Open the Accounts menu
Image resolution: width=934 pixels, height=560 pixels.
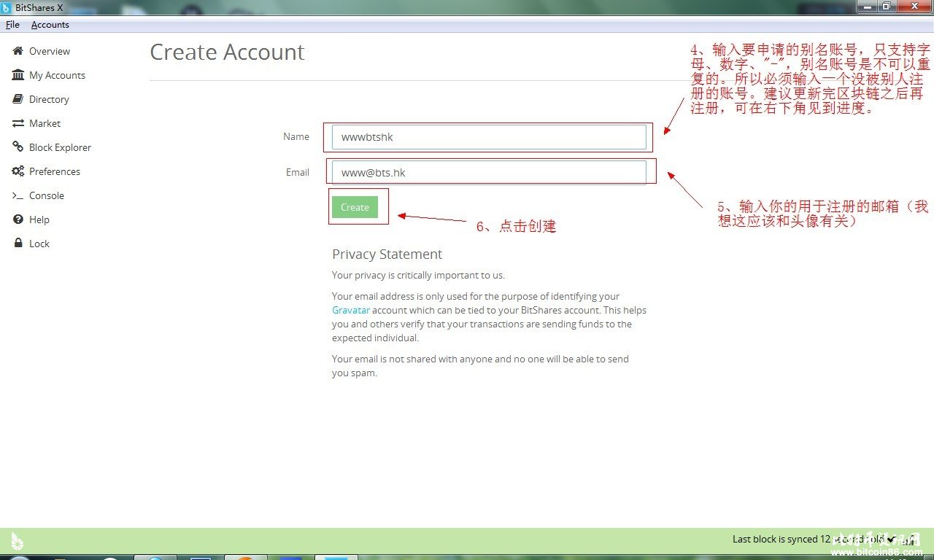pyautogui.click(x=50, y=25)
